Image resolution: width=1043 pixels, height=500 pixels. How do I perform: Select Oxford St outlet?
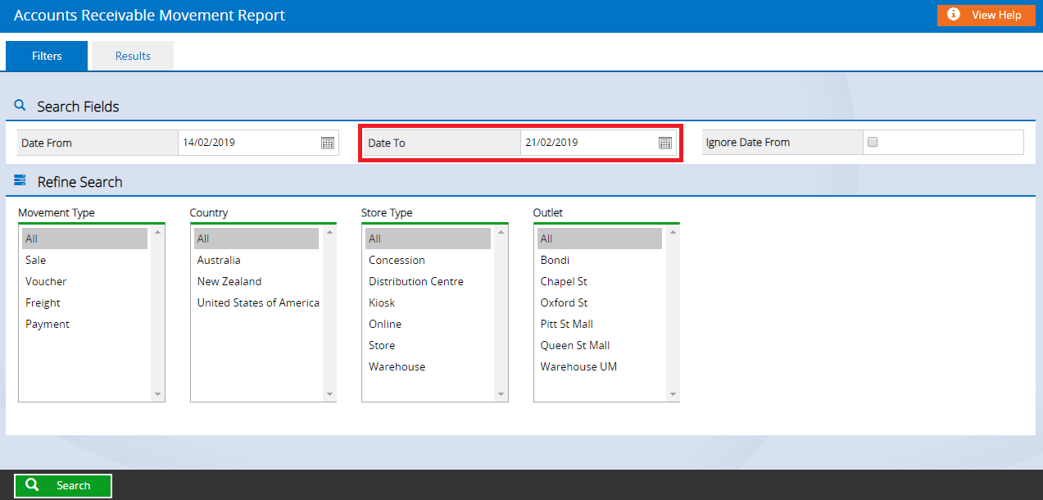[x=600, y=302]
